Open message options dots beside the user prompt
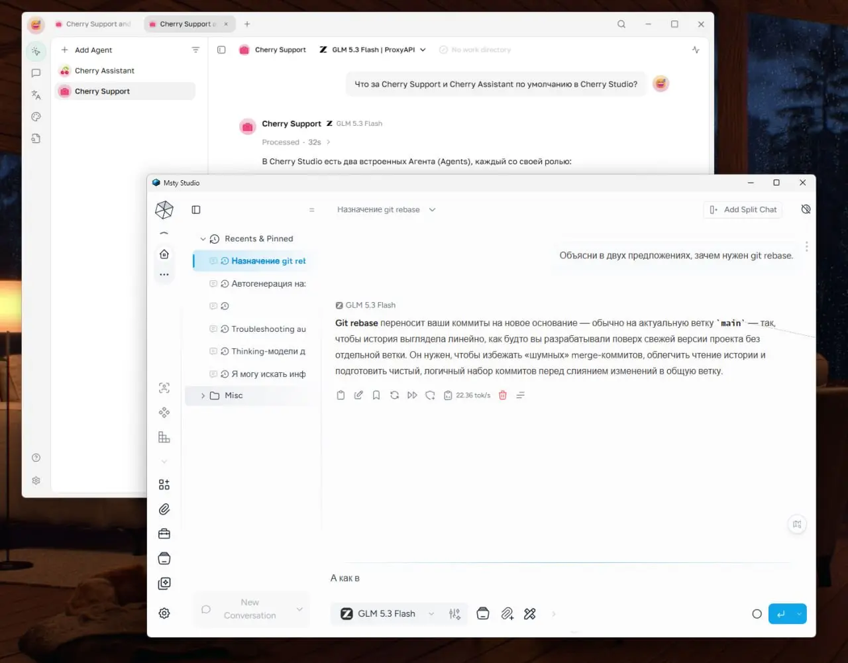The image size is (848, 663). (806, 246)
